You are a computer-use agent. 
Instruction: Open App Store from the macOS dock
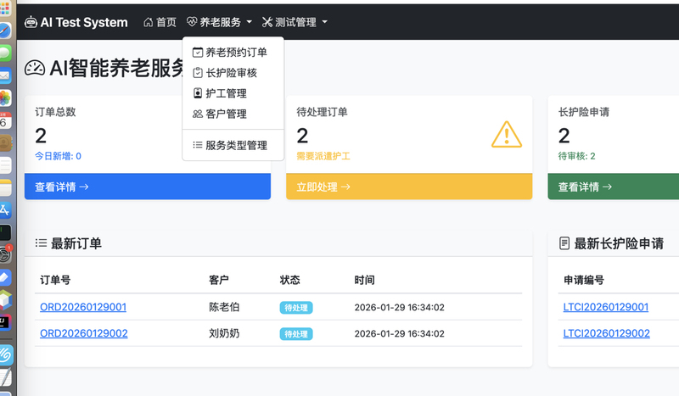pos(4,210)
